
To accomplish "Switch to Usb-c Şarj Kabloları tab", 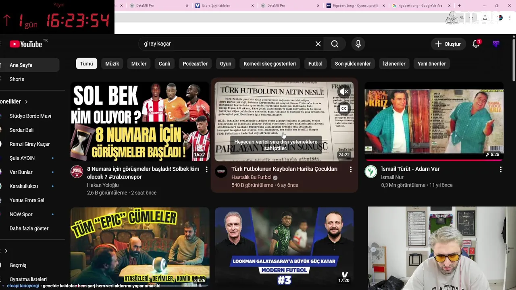I will tap(224, 6).
